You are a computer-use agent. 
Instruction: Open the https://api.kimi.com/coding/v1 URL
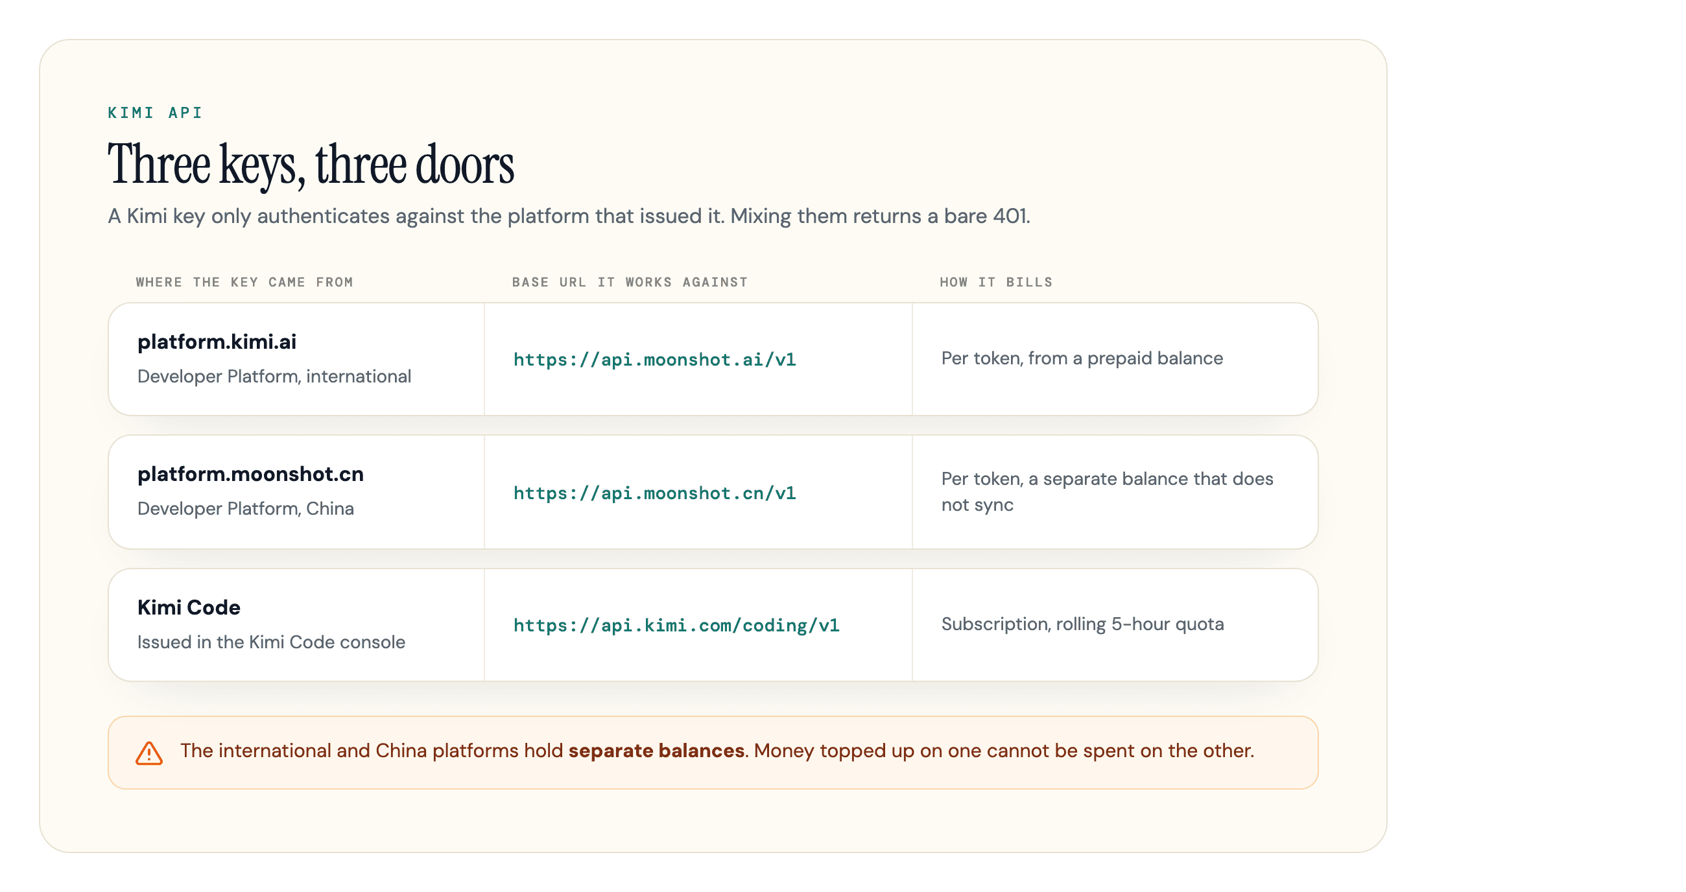point(676,625)
